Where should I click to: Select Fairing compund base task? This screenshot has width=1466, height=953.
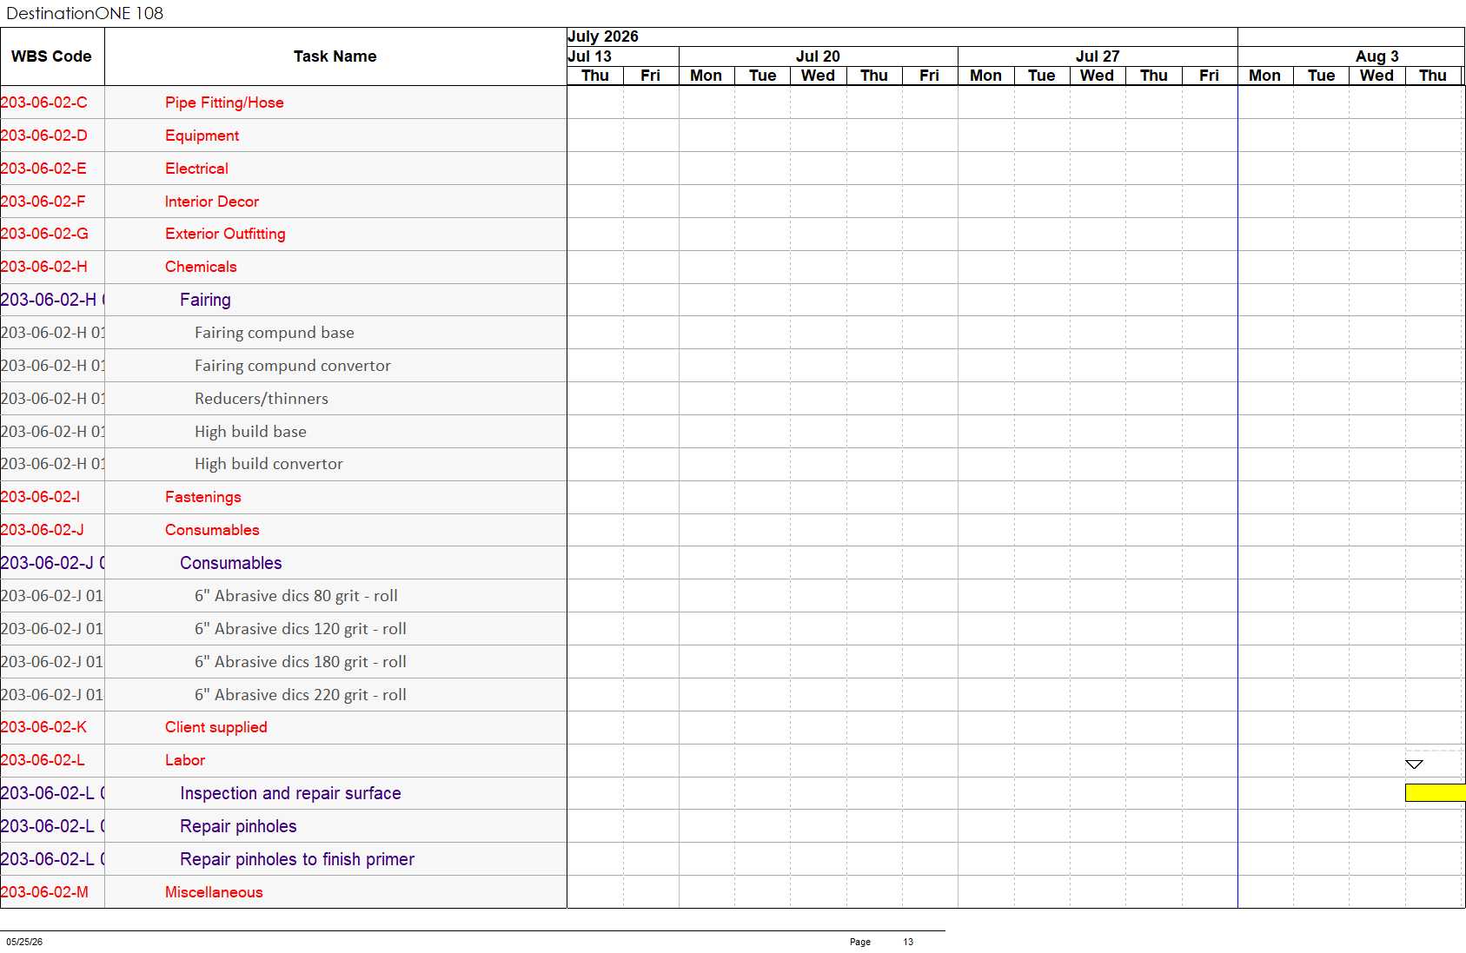275,333
